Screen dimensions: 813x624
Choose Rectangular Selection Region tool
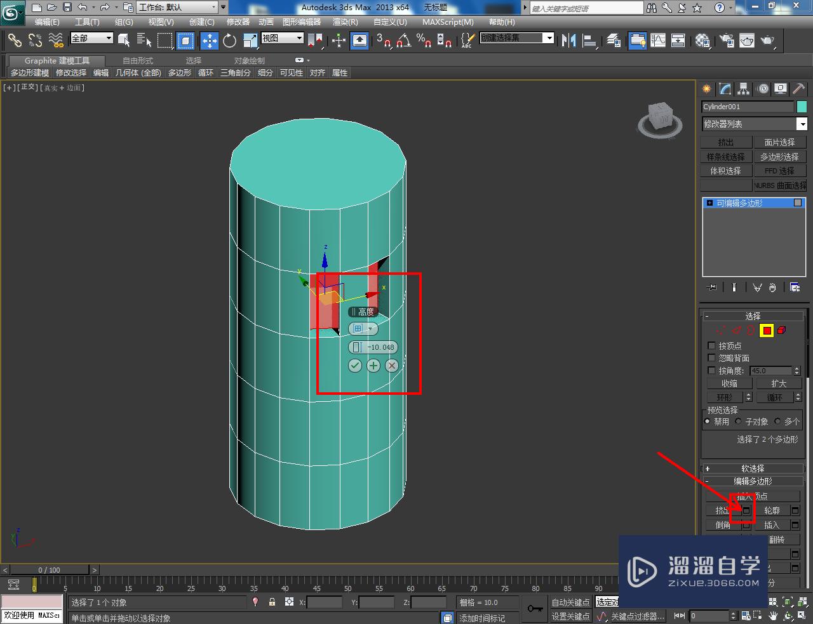tap(165, 41)
